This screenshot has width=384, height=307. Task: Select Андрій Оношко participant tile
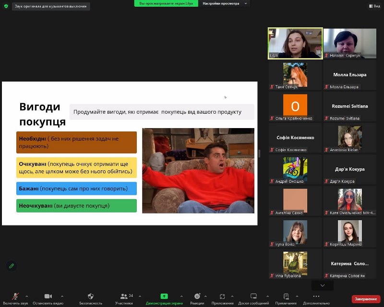(x=295, y=169)
